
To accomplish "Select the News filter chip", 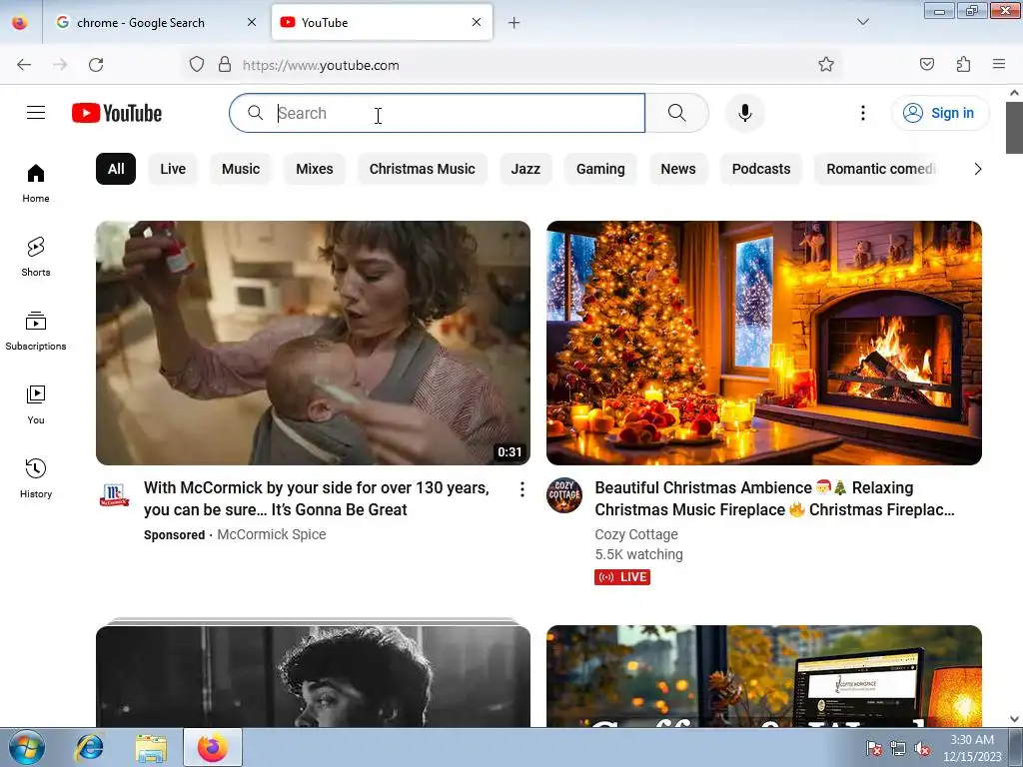I will pos(678,169).
